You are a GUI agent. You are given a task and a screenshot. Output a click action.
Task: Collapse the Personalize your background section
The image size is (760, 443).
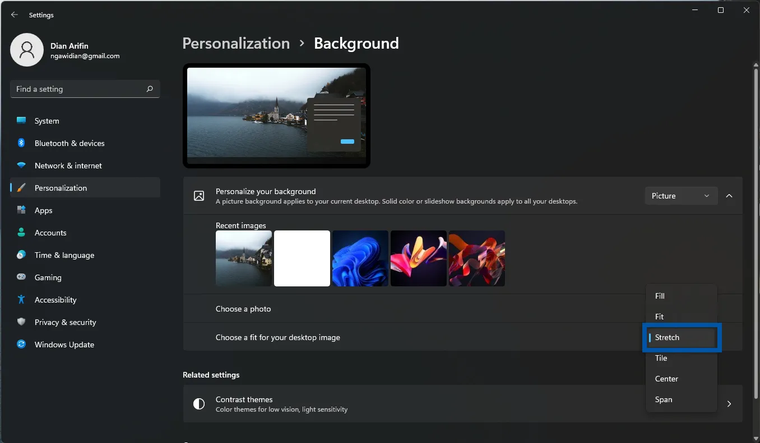click(729, 196)
